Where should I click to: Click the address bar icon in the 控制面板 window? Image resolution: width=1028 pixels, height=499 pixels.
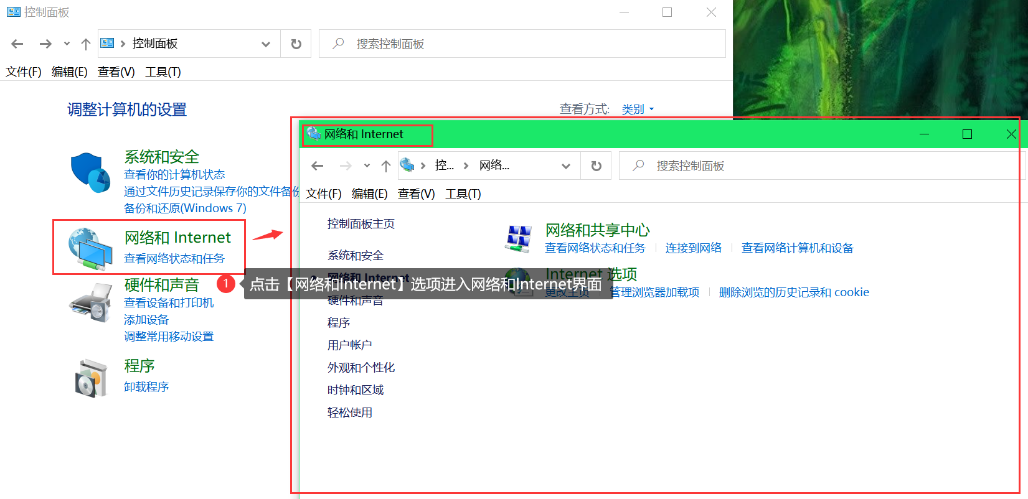(x=107, y=43)
